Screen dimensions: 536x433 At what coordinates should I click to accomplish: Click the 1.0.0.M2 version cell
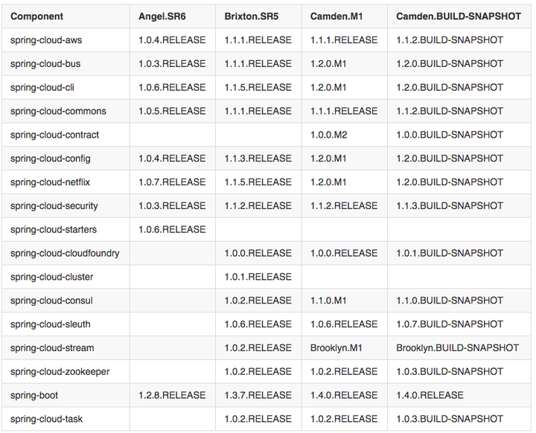point(328,135)
